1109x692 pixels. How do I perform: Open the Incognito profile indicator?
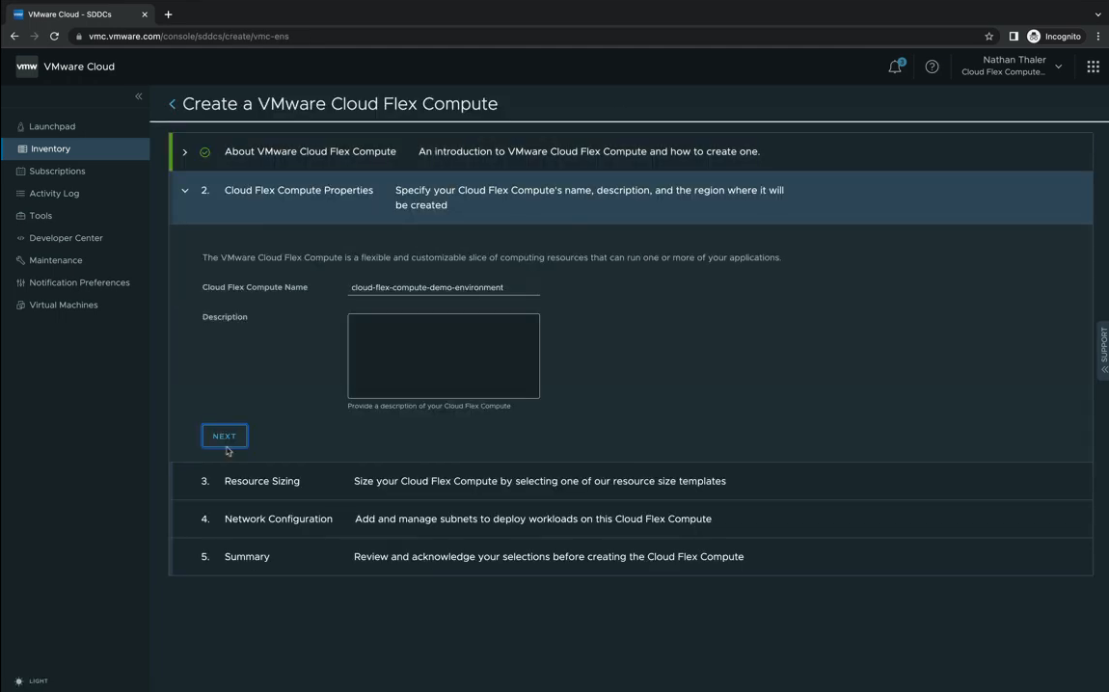click(1054, 36)
